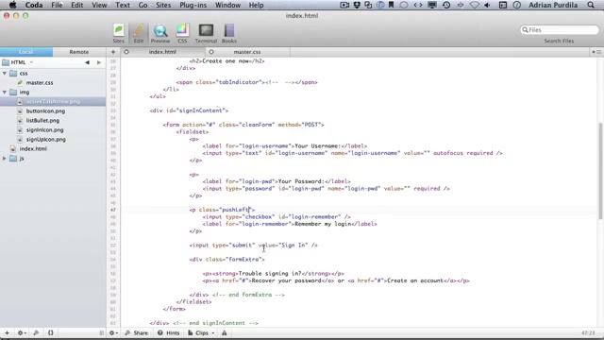Click the Dropbox menu bar icon

357,5
